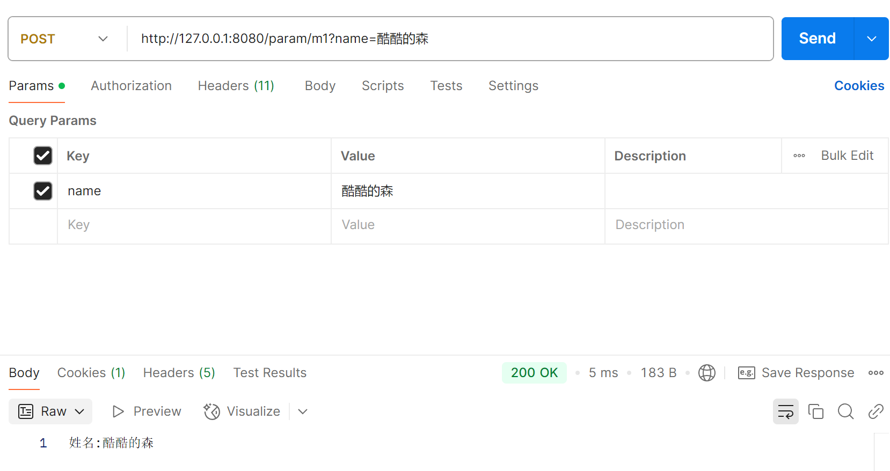Viewport: 890px width, 471px height.
Task: Open the POST method dropdown
Action: (64, 39)
